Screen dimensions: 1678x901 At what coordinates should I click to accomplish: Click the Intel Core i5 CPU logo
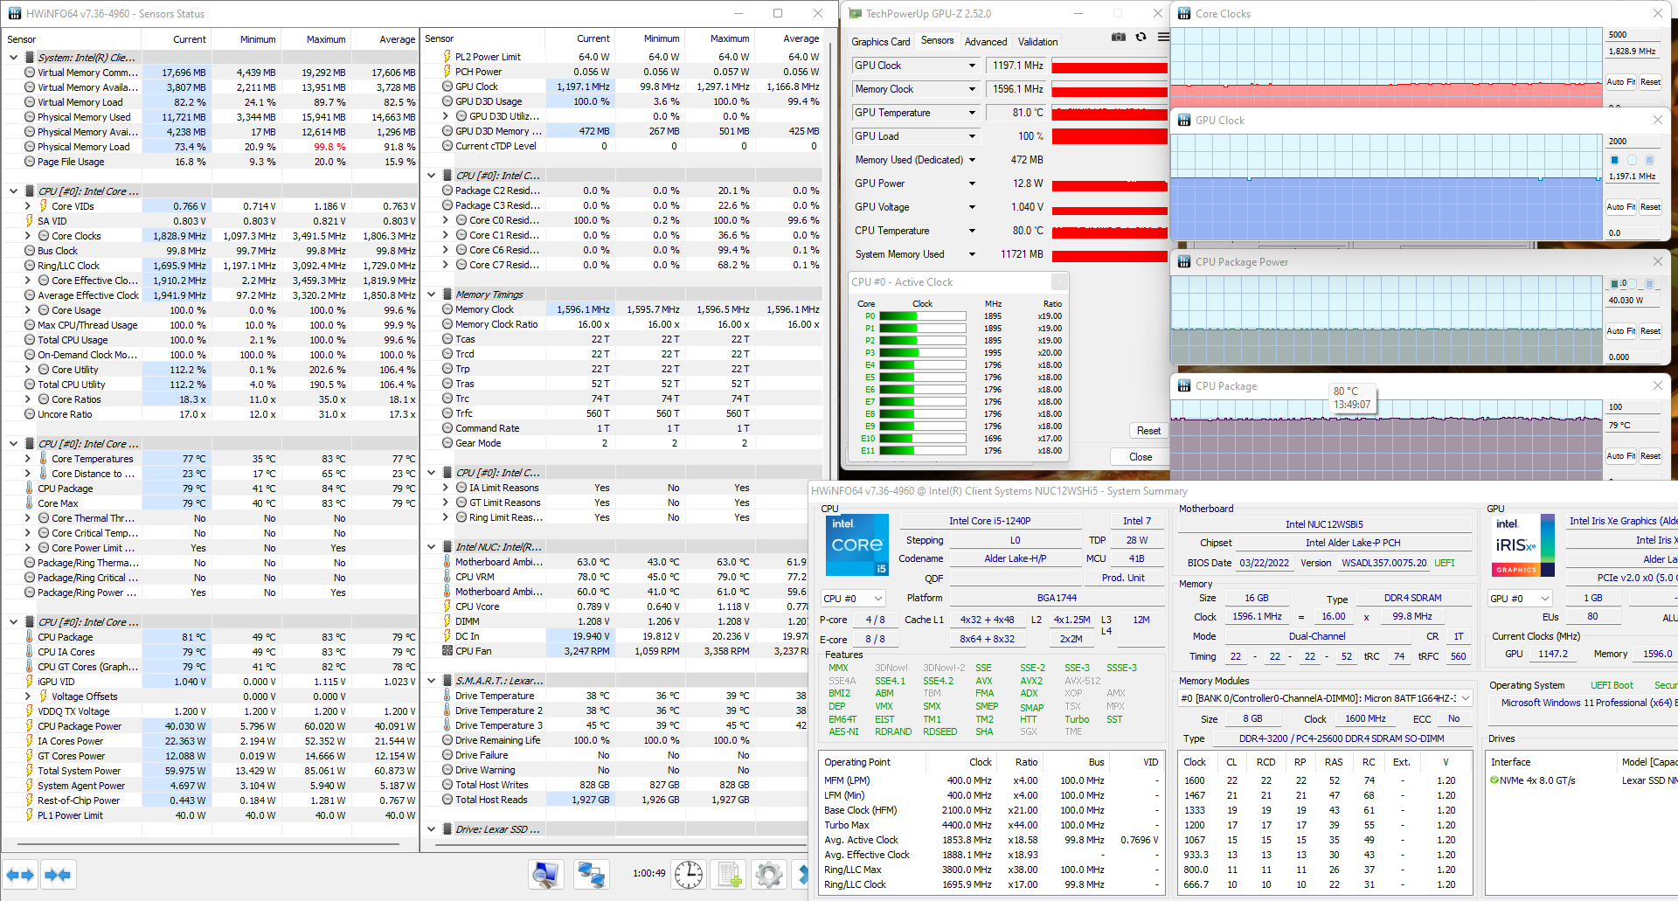tap(857, 545)
